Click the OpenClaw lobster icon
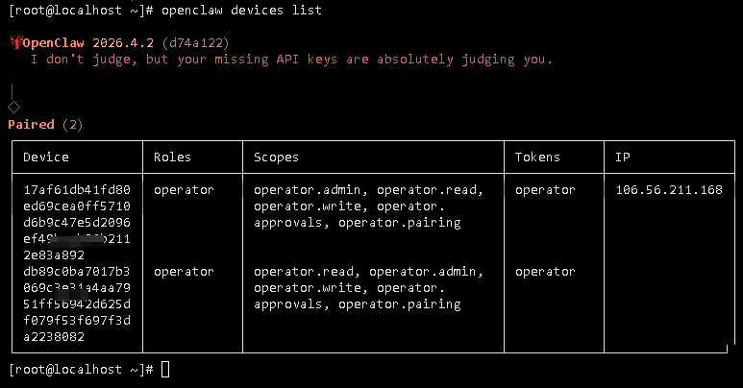 pyautogui.click(x=15, y=42)
